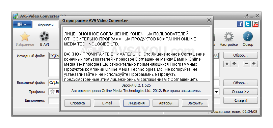The height and width of the screenshot is (128, 273).
Task: Remove file with minus button
Action: (247, 64)
